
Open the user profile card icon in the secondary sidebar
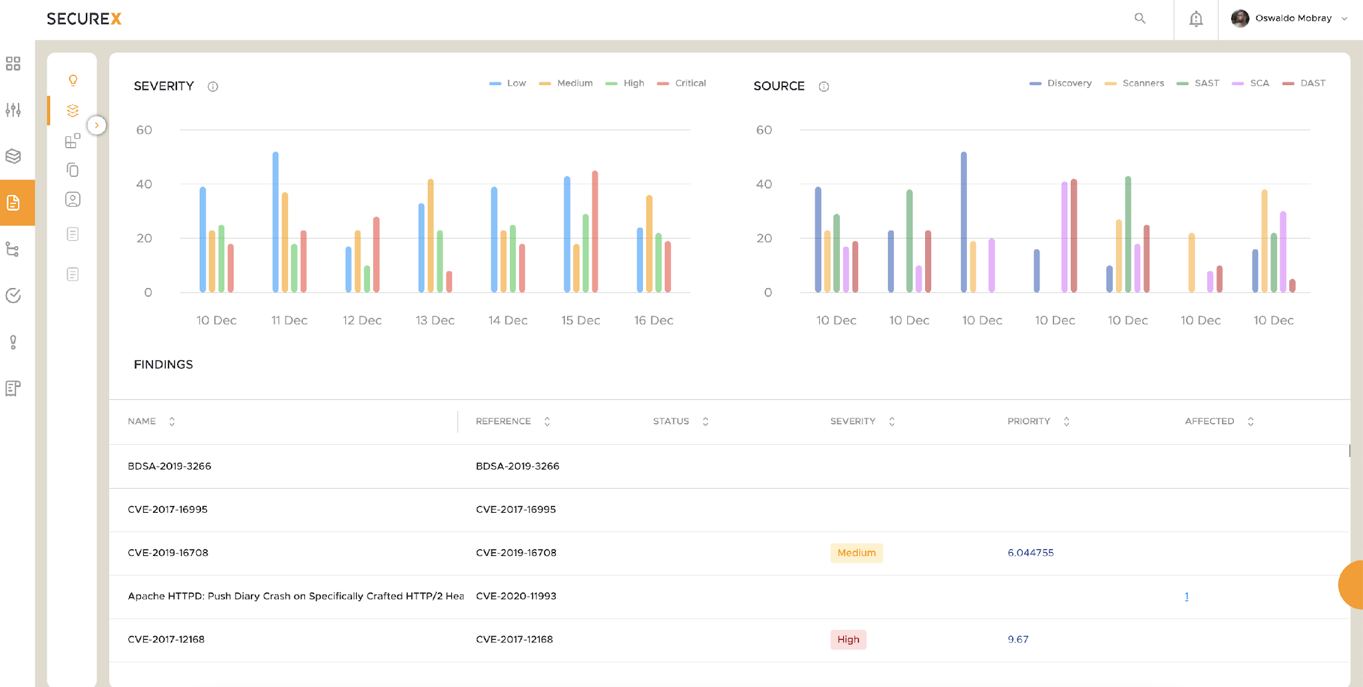tap(73, 200)
